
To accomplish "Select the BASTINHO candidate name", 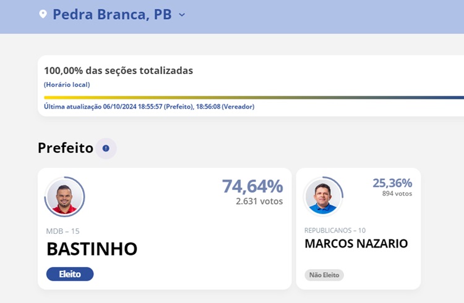I will tap(92, 249).
